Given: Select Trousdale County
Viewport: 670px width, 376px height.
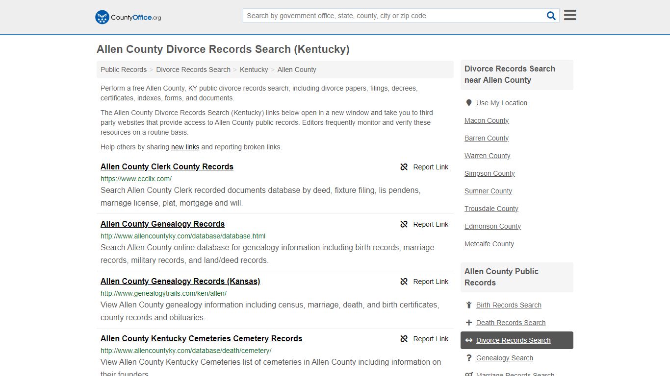Looking at the screenshot, I should tap(491, 209).
